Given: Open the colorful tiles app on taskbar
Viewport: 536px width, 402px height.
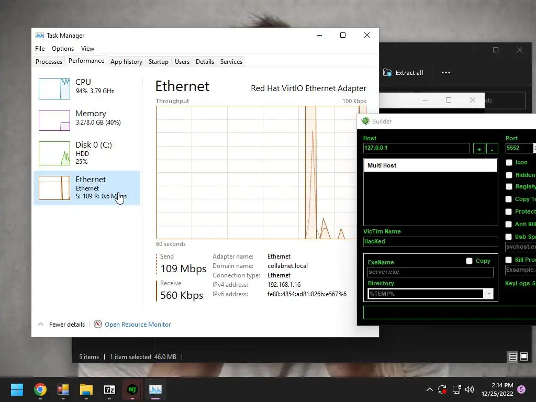Looking at the screenshot, I should 63,389.
